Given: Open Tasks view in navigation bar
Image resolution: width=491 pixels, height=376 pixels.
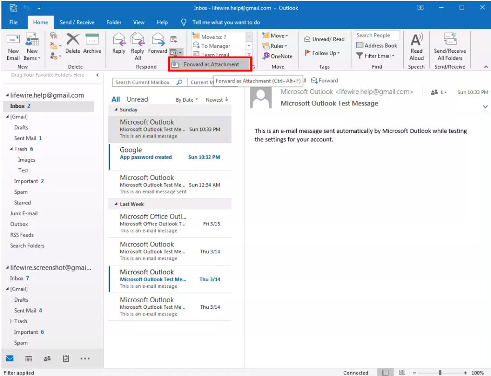Looking at the screenshot, I should [x=66, y=358].
